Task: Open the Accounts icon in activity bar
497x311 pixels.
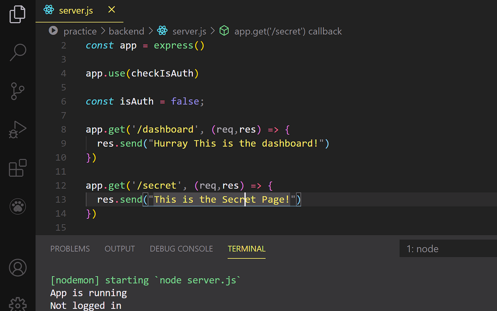Action: pyautogui.click(x=17, y=268)
